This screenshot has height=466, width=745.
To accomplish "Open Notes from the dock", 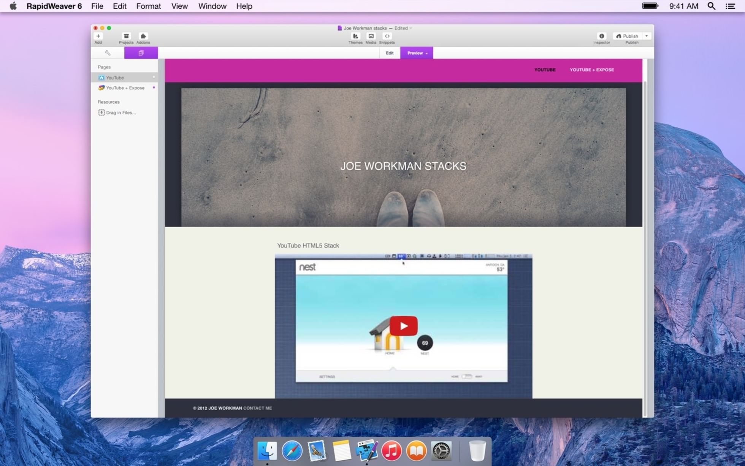I will [x=341, y=451].
